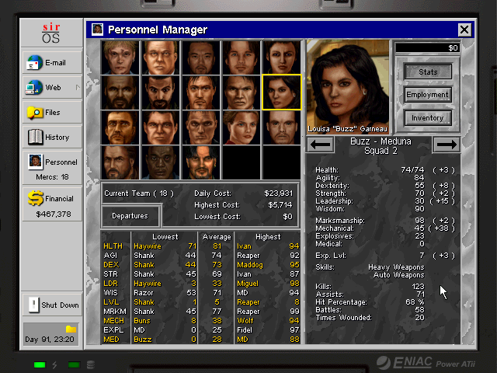The width and height of the screenshot is (497, 373).
Task: Click the yellow folder icon above date
Action: 71,329
